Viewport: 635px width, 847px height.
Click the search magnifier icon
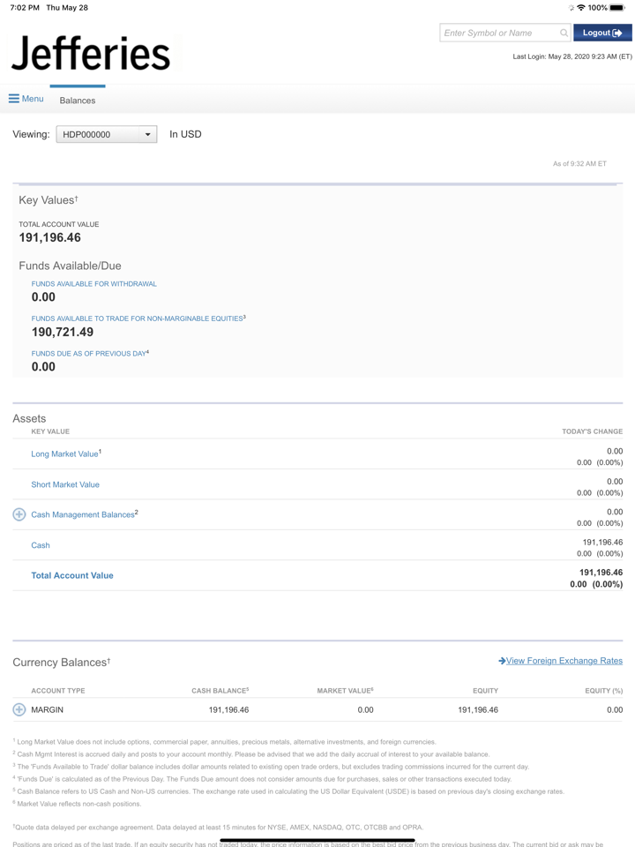(x=564, y=34)
